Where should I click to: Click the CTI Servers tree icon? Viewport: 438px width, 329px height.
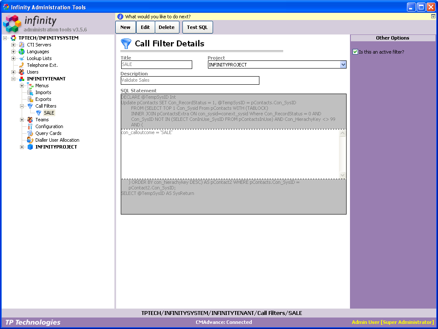pos(22,45)
